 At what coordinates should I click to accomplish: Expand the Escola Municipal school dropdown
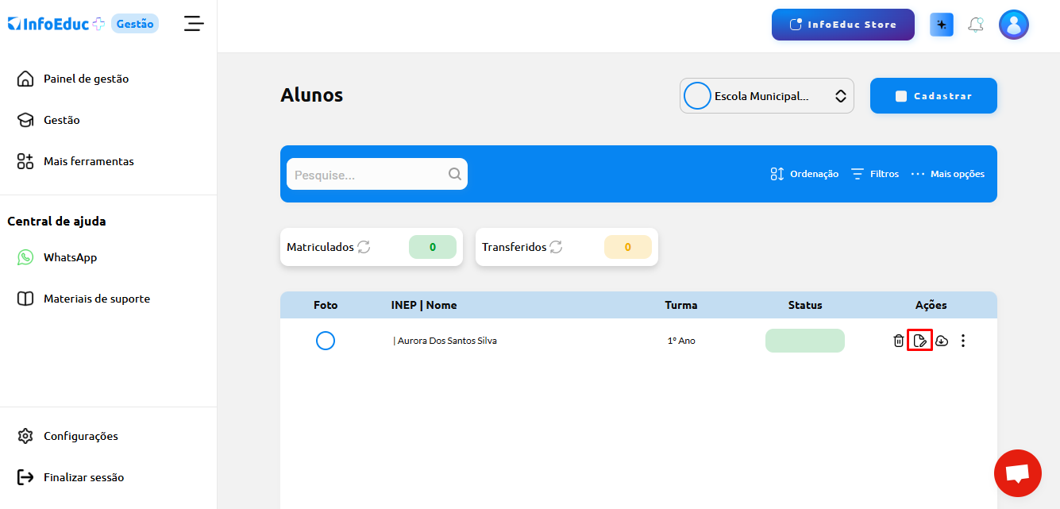pyautogui.click(x=767, y=96)
